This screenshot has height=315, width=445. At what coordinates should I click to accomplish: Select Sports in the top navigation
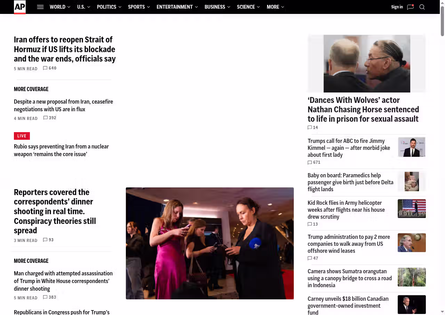136,7
